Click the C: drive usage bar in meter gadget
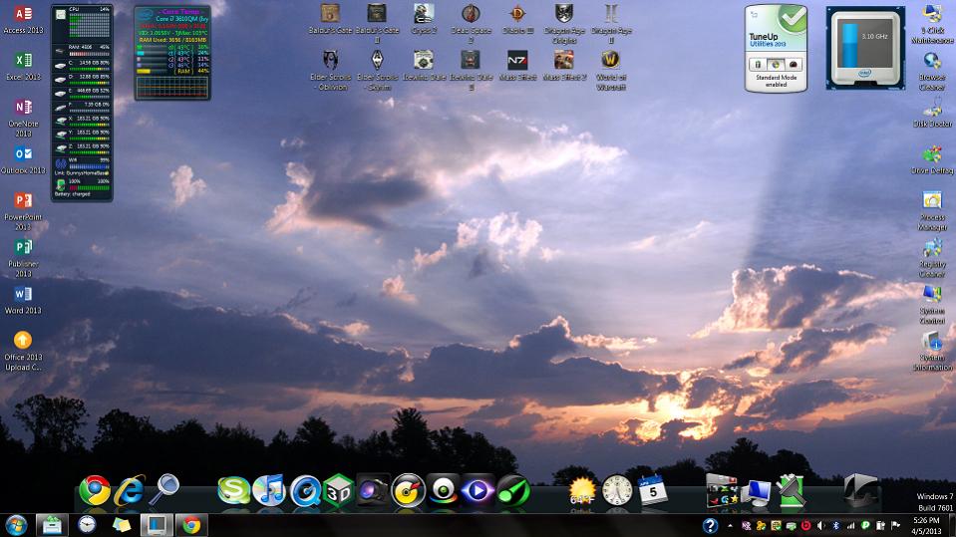Screen dimensions: 956x537 (89, 69)
